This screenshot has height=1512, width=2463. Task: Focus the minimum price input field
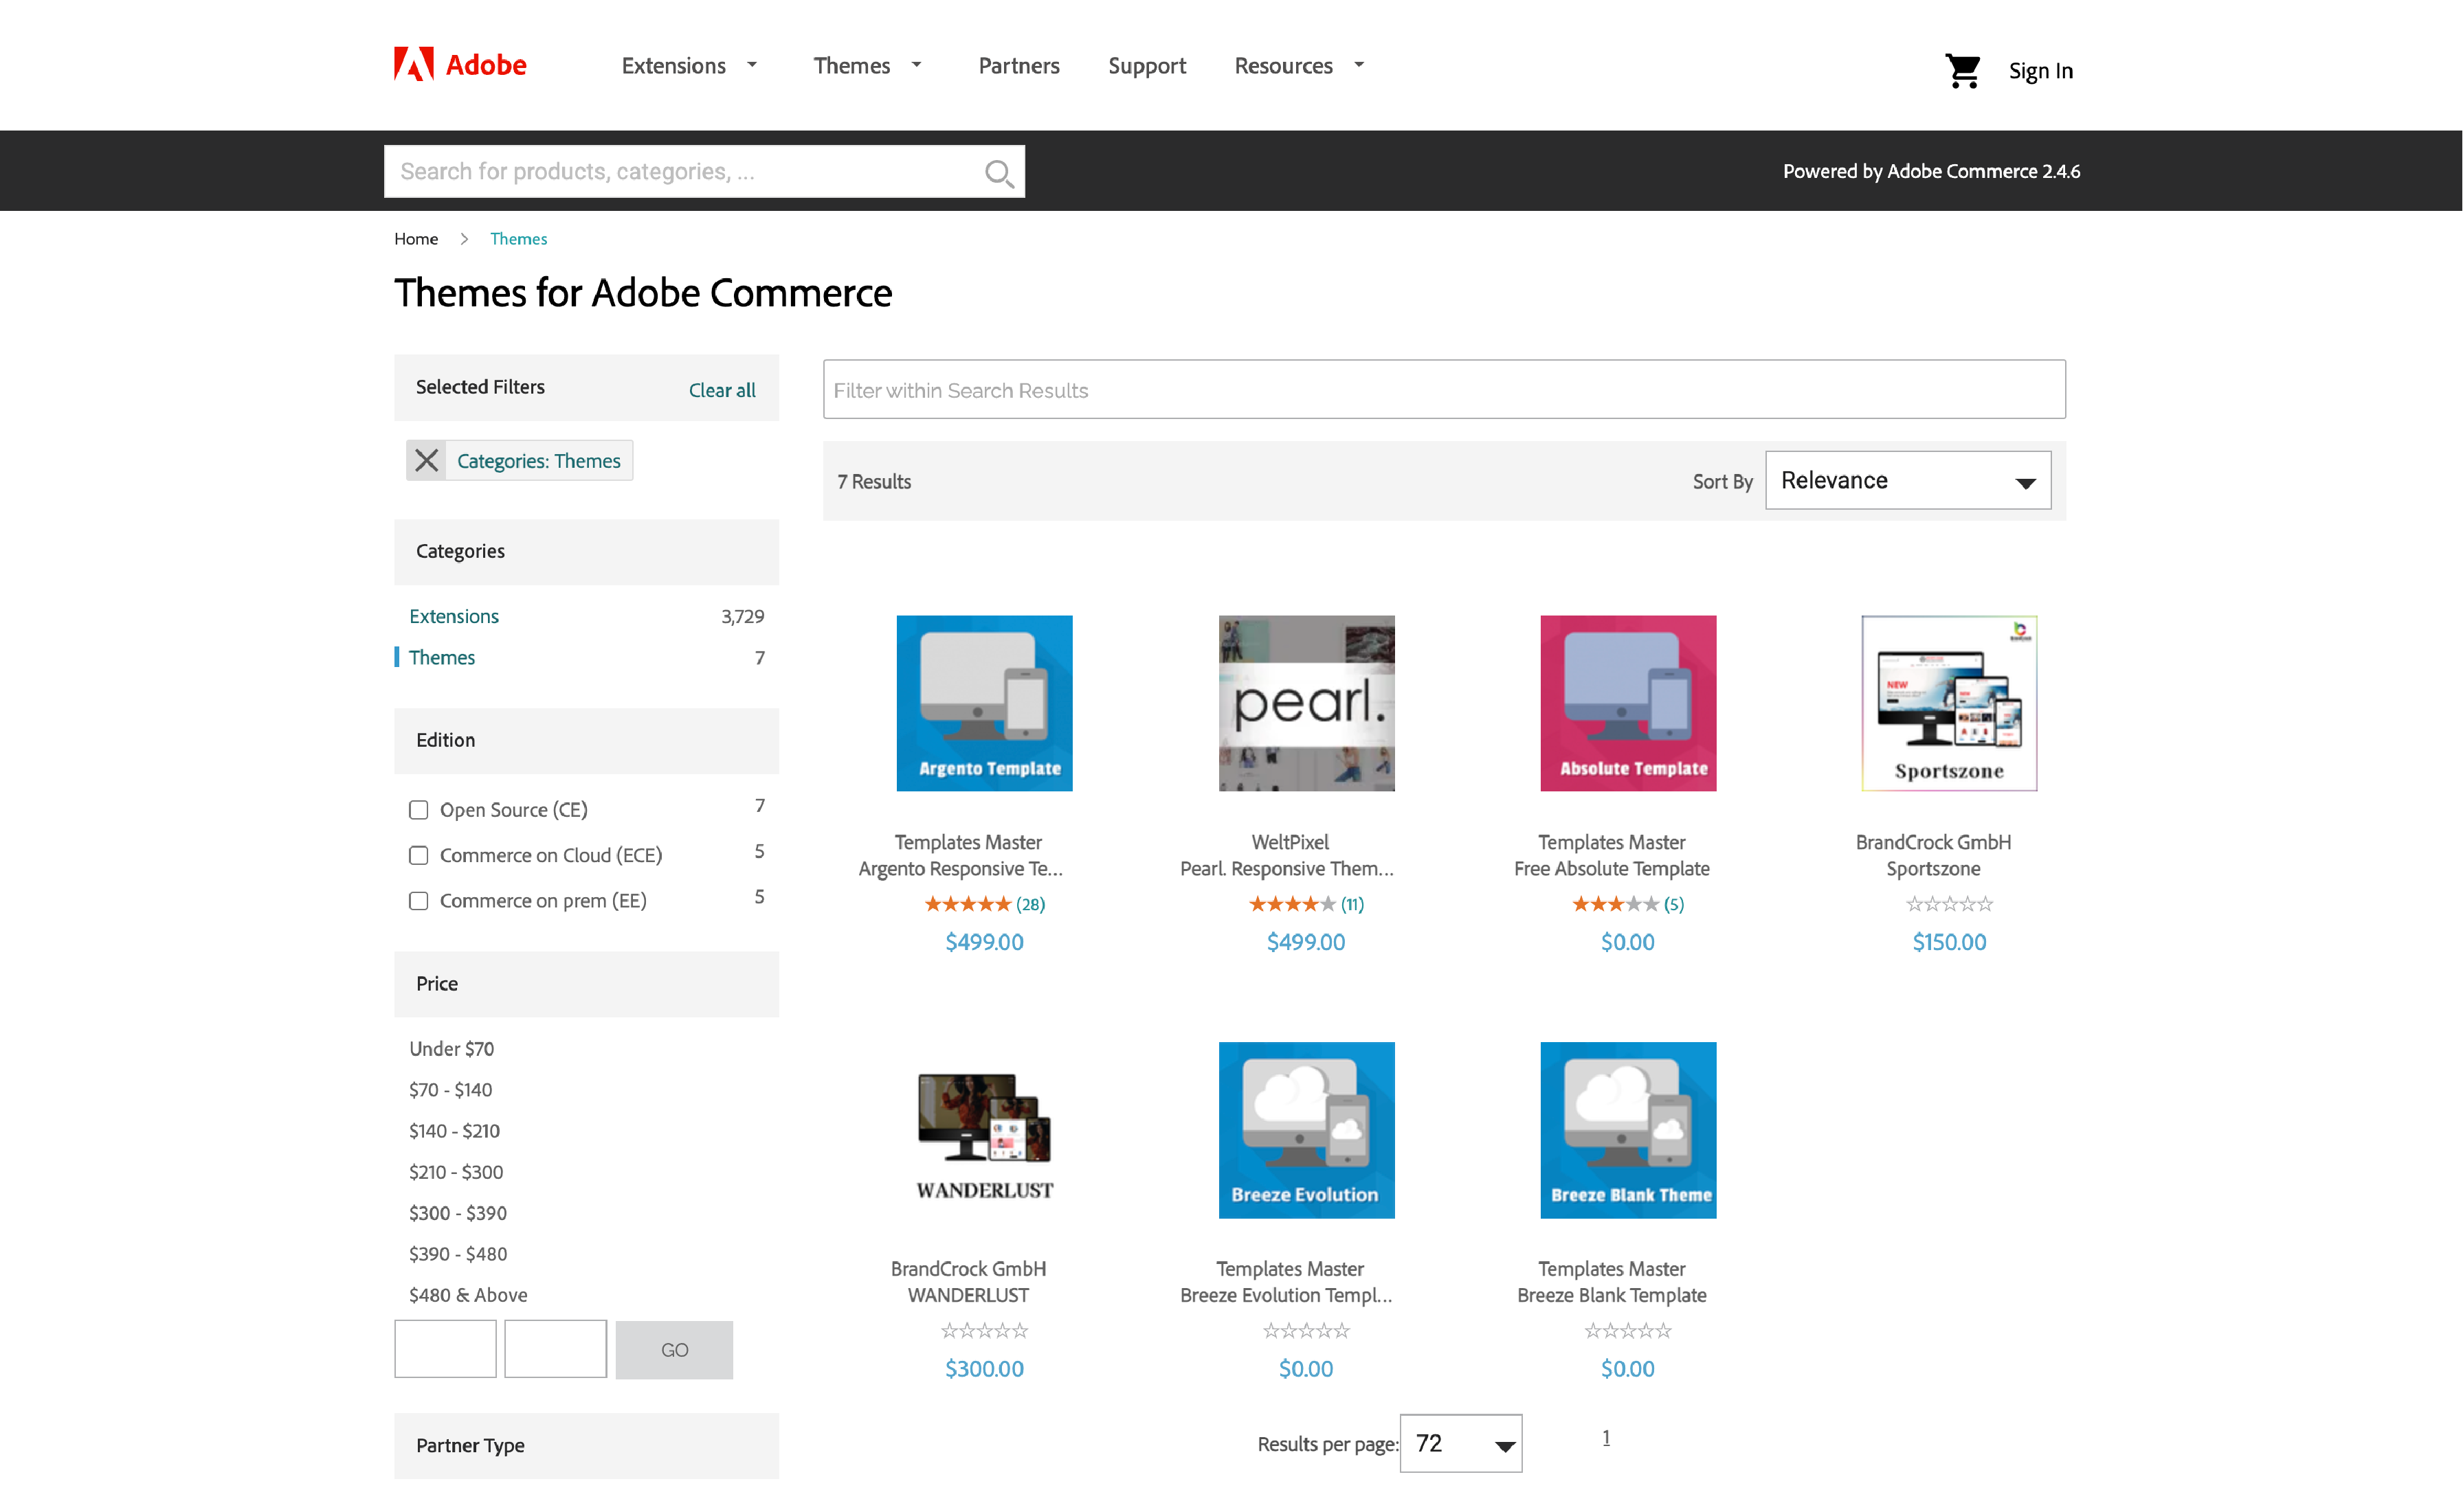[445, 1349]
